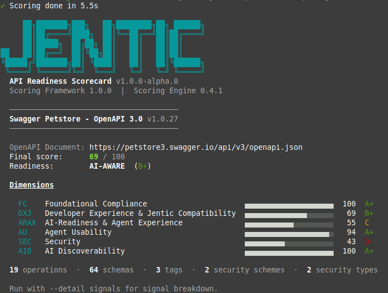Select the Security score progress bar
This screenshot has height=293, width=388.
tap(289, 244)
